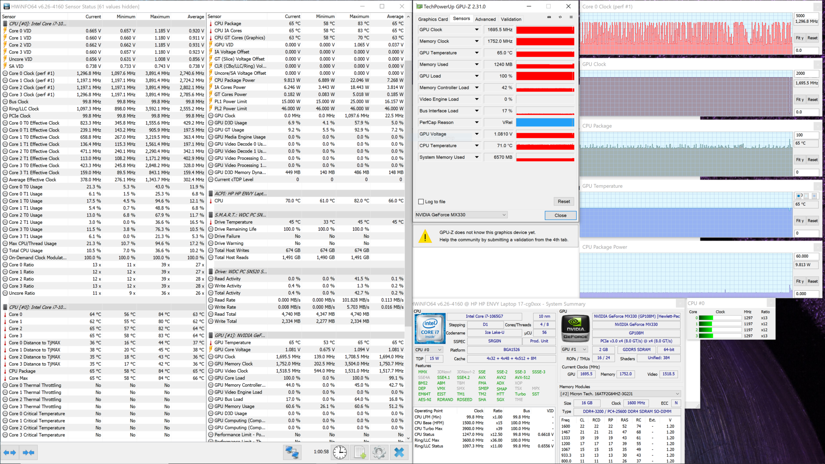Select the Ring/LLC Clock sensor row
The width and height of the screenshot is (825, 464).
point(103,109)
